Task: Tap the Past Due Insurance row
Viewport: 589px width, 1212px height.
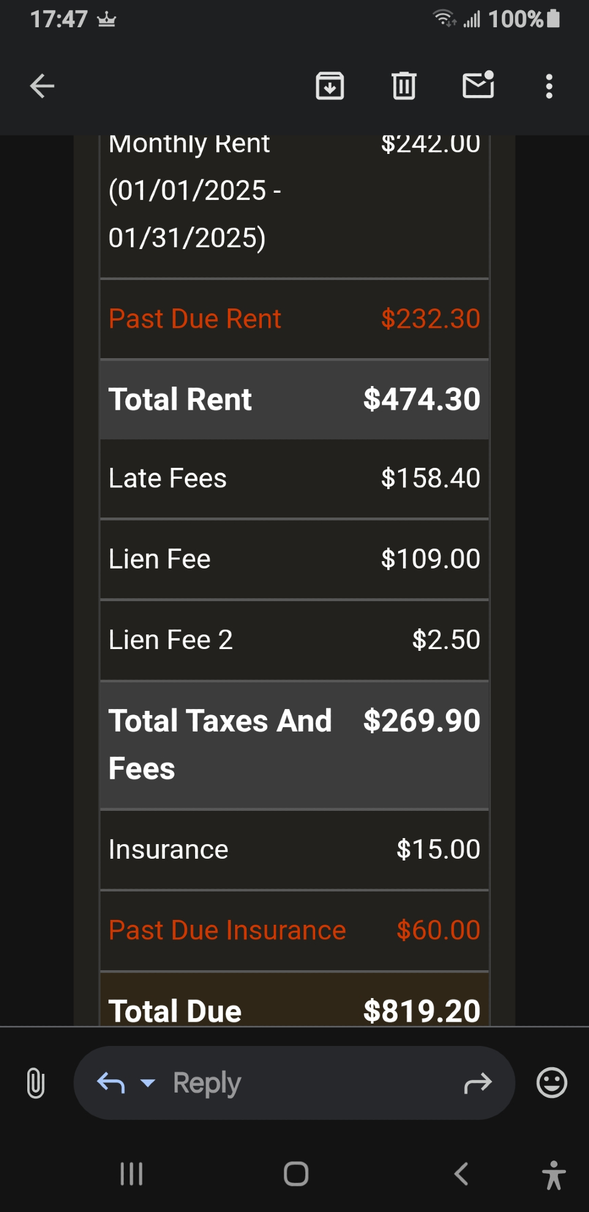Action: [x=294, y=930]
